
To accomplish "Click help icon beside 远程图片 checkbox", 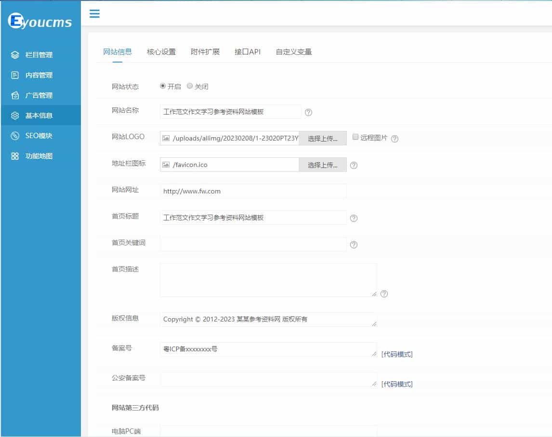I will [394, 139].
